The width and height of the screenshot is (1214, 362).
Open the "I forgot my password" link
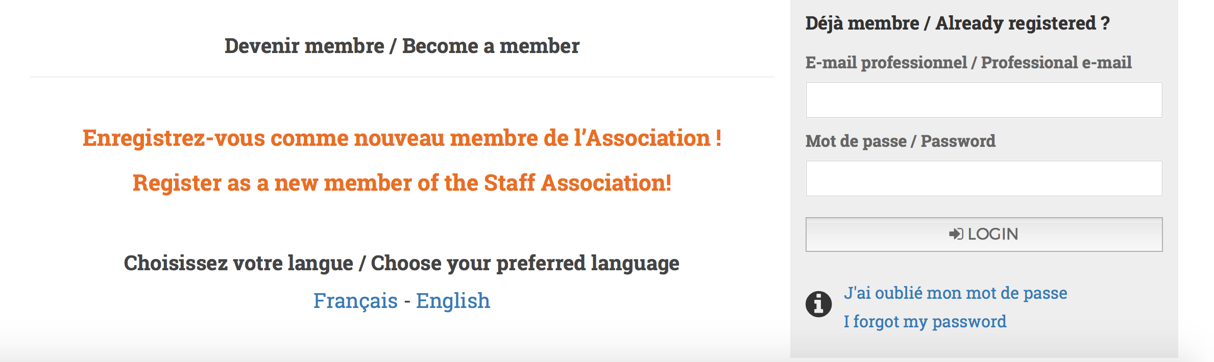pyautogui.click(x=925, y=322)
